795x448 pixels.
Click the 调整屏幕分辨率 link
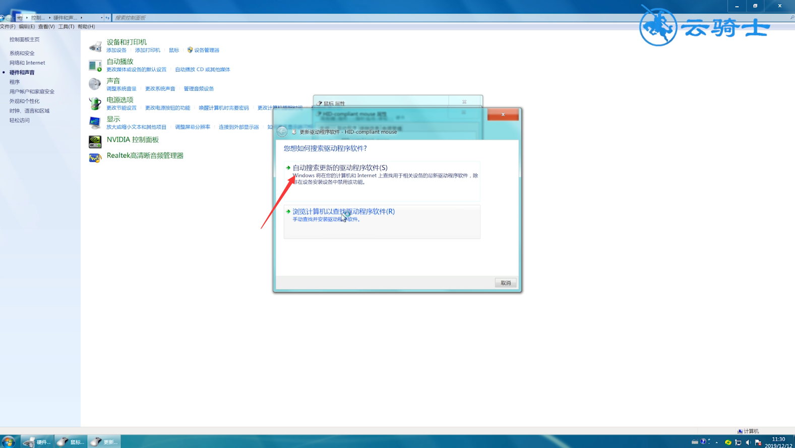click(192, 127)
